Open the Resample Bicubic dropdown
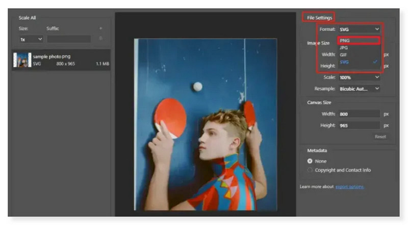408x225 pixels. tap(360, 89)
